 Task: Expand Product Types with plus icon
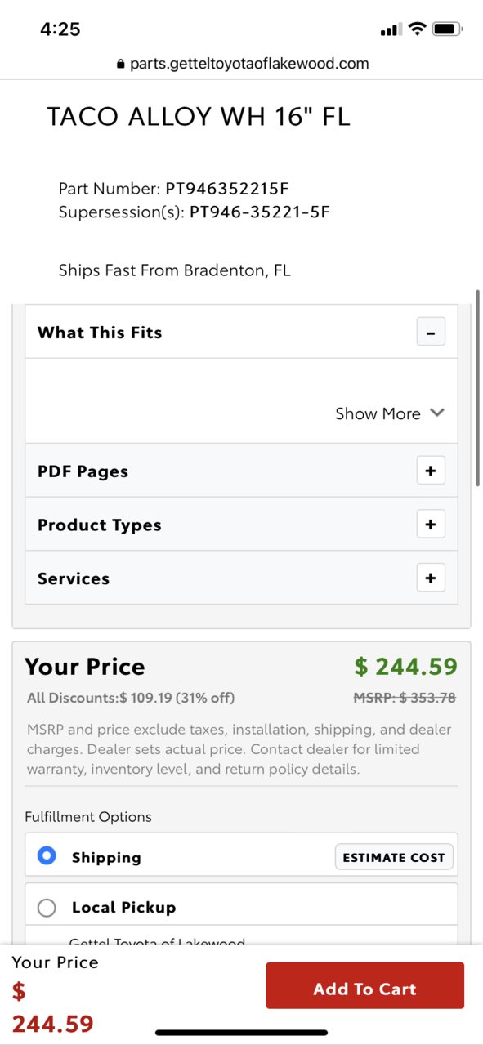431,524
